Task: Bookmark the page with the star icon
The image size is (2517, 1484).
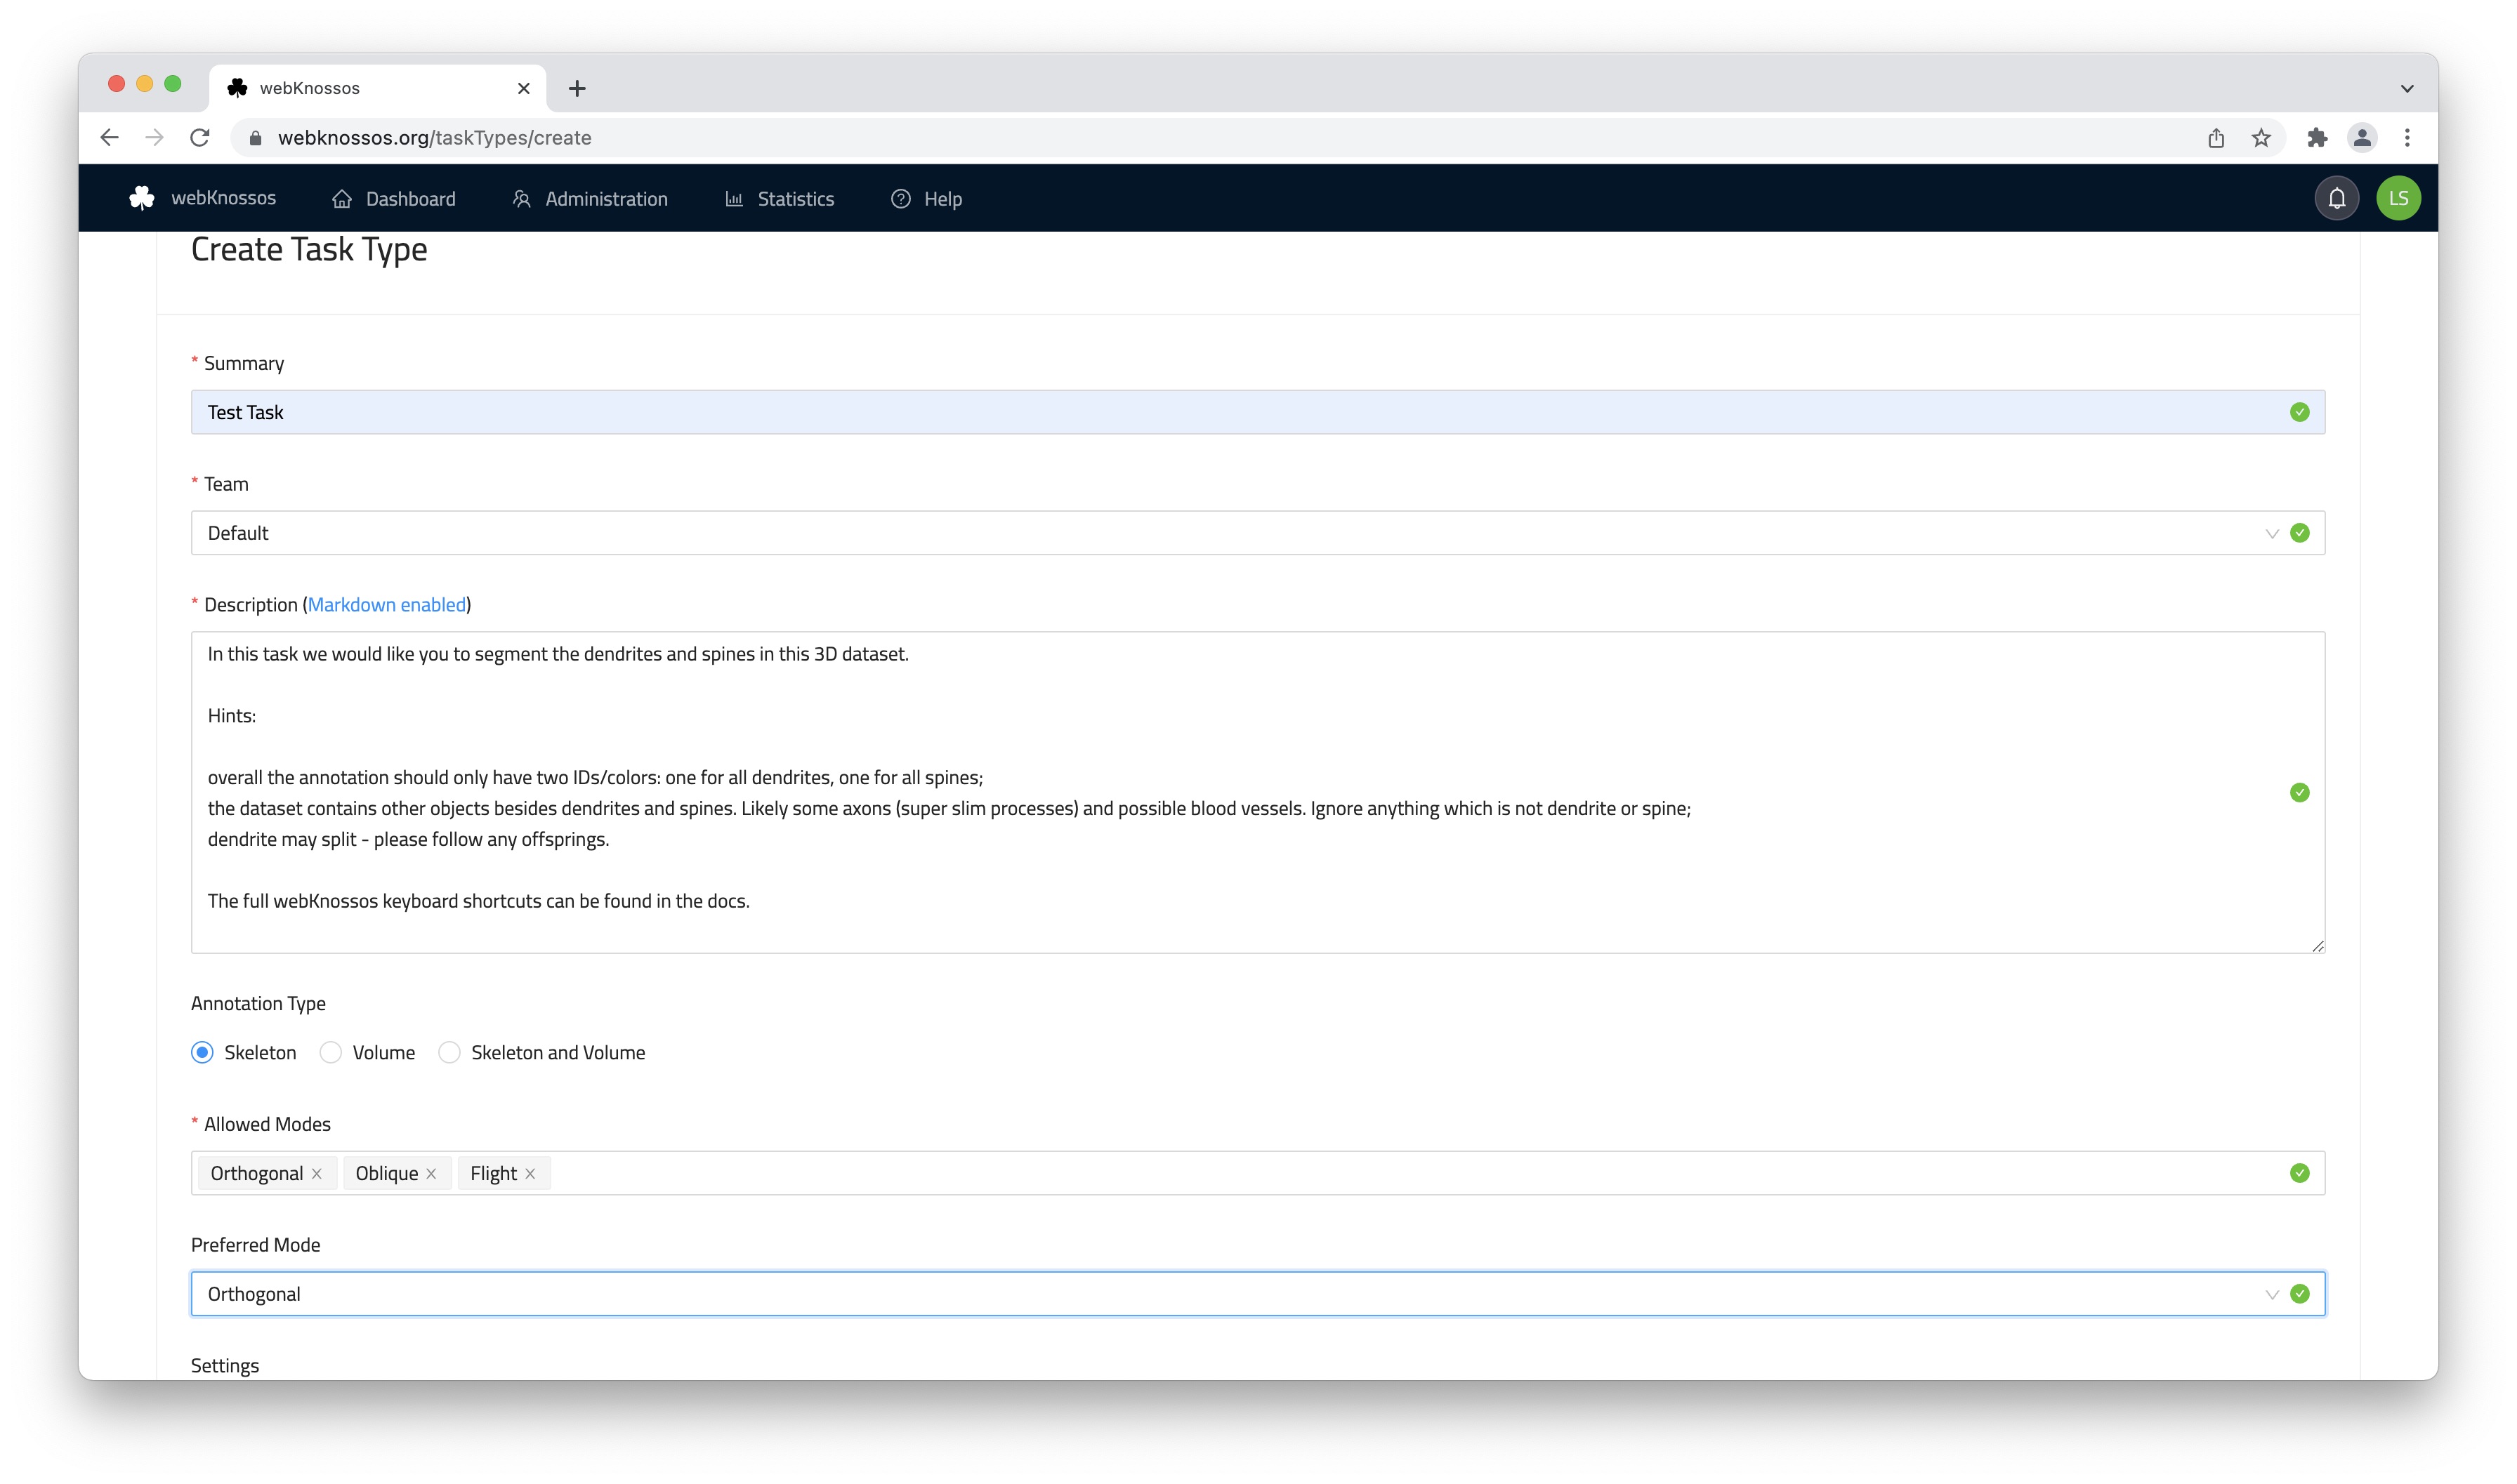Action: pyautogui.click(x=2261, y=138)
